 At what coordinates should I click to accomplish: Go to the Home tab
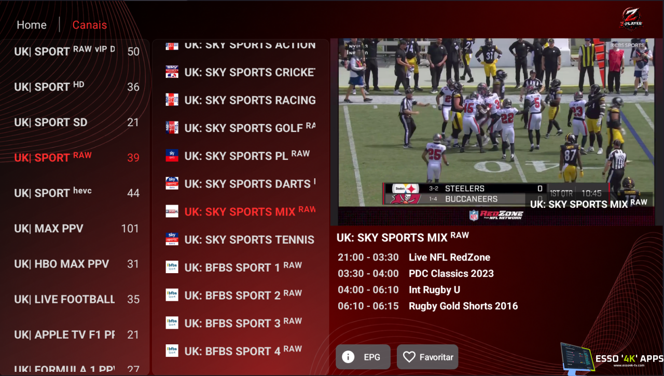[x=32, y=25]
